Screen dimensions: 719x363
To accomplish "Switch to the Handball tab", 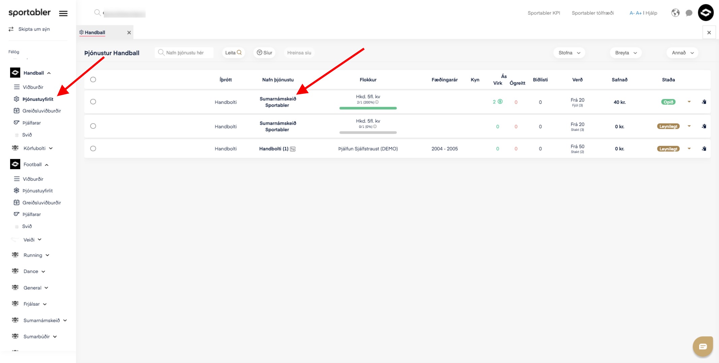I will point(95,32).
